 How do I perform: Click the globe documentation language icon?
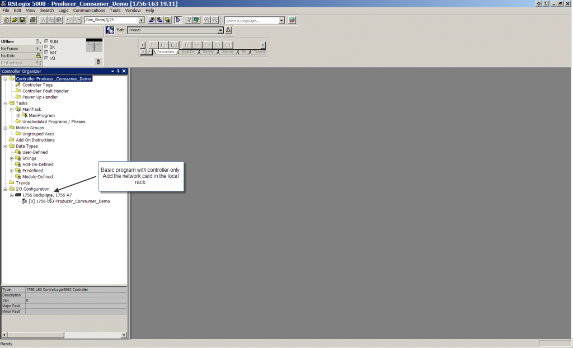pyautogui.click(x=292, y=20)
